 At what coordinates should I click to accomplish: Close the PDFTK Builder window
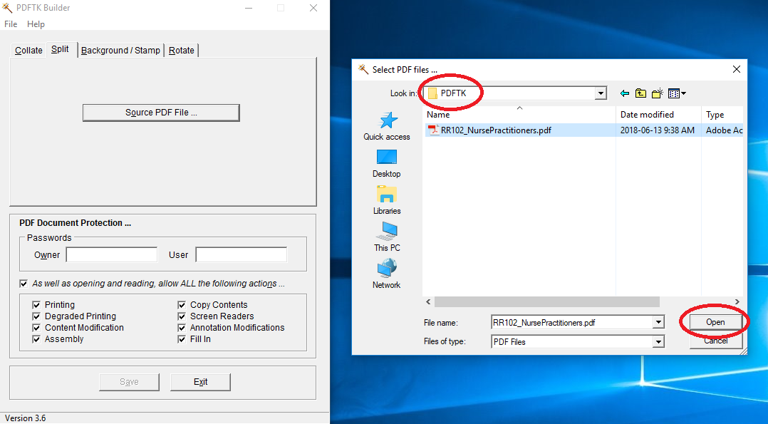tap(313, 8)
